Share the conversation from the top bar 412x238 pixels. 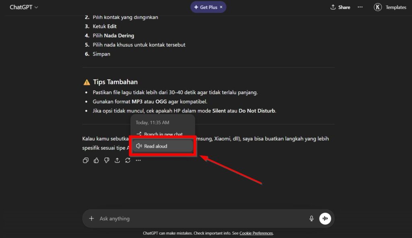(340, 7)
